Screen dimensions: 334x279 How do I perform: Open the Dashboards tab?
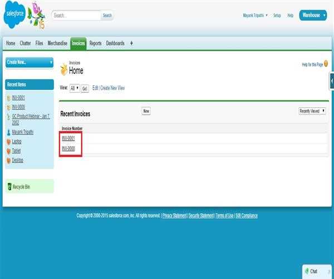tap(115, 43)
